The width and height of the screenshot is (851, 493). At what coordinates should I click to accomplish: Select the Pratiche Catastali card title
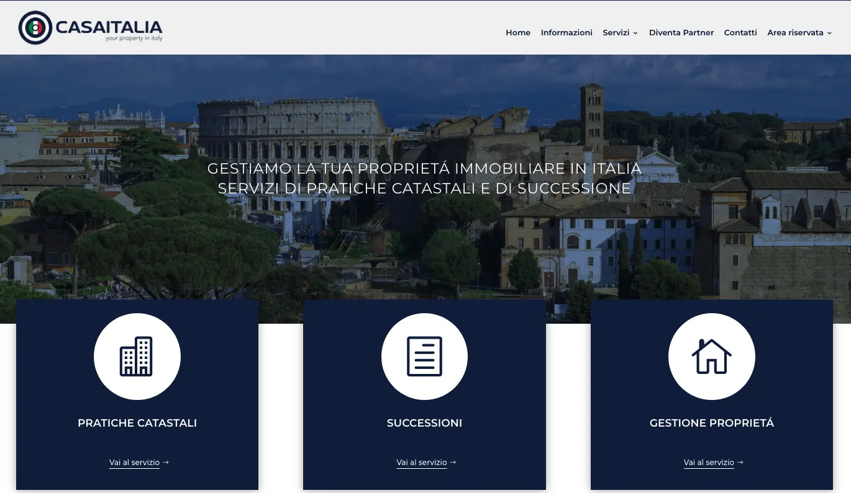[x=137, y=424]
